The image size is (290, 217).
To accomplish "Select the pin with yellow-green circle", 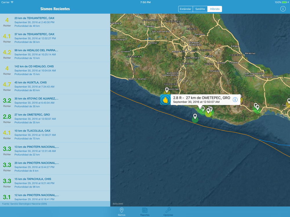I will [208, 111].
